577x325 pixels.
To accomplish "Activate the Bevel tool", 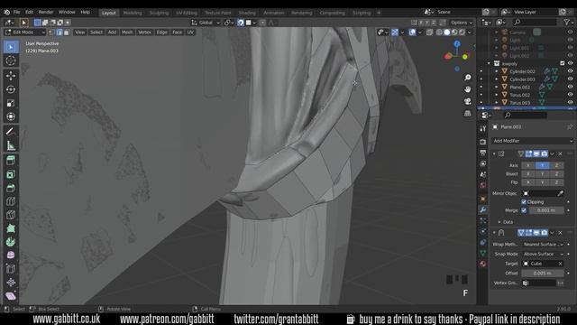I will [11, 188].
